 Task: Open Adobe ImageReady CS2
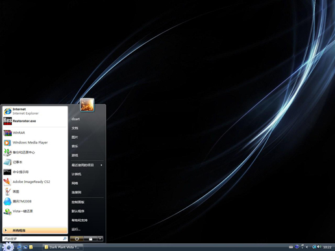point(35,182)
